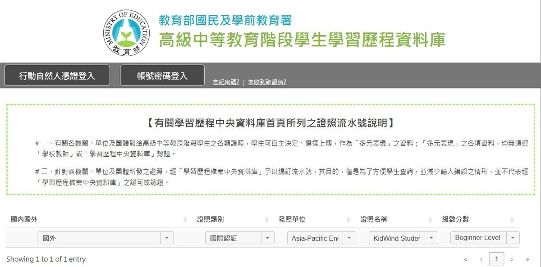Go to next page of results
Image resolution: width=541 pixels, height=267 pixels.
point(512,259)
